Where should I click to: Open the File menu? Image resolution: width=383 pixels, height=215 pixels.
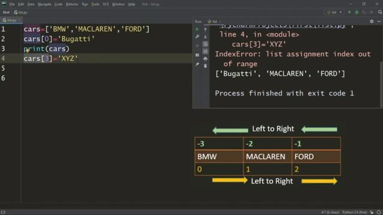(x=12, y=4)
